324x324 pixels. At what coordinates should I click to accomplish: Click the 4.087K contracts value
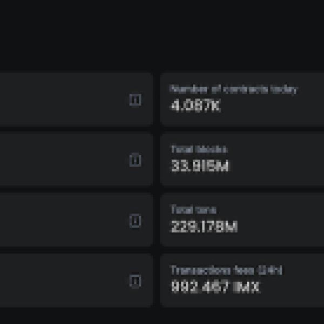click(195, 106)
